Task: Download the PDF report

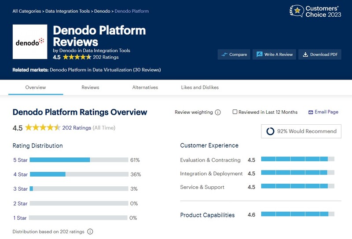Action: click(321, 54)
